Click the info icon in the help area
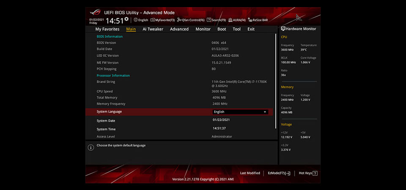The height and width of the screenshot is (190, 406). coord(91,148)
